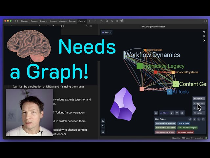Click the Insights button

pyautogui.click(x=107, y=32)
